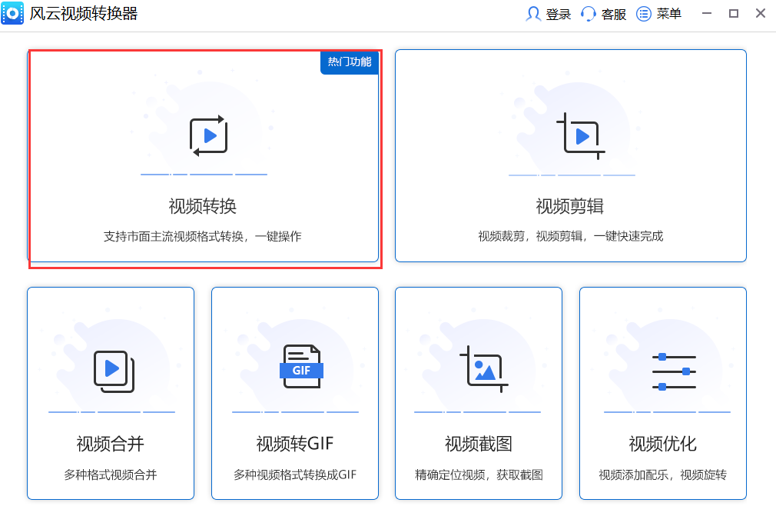Click the 视频截图 crop-image icon
Image resolution: width=776 pixels, height=516 pixels.
[x=483, y=369]
